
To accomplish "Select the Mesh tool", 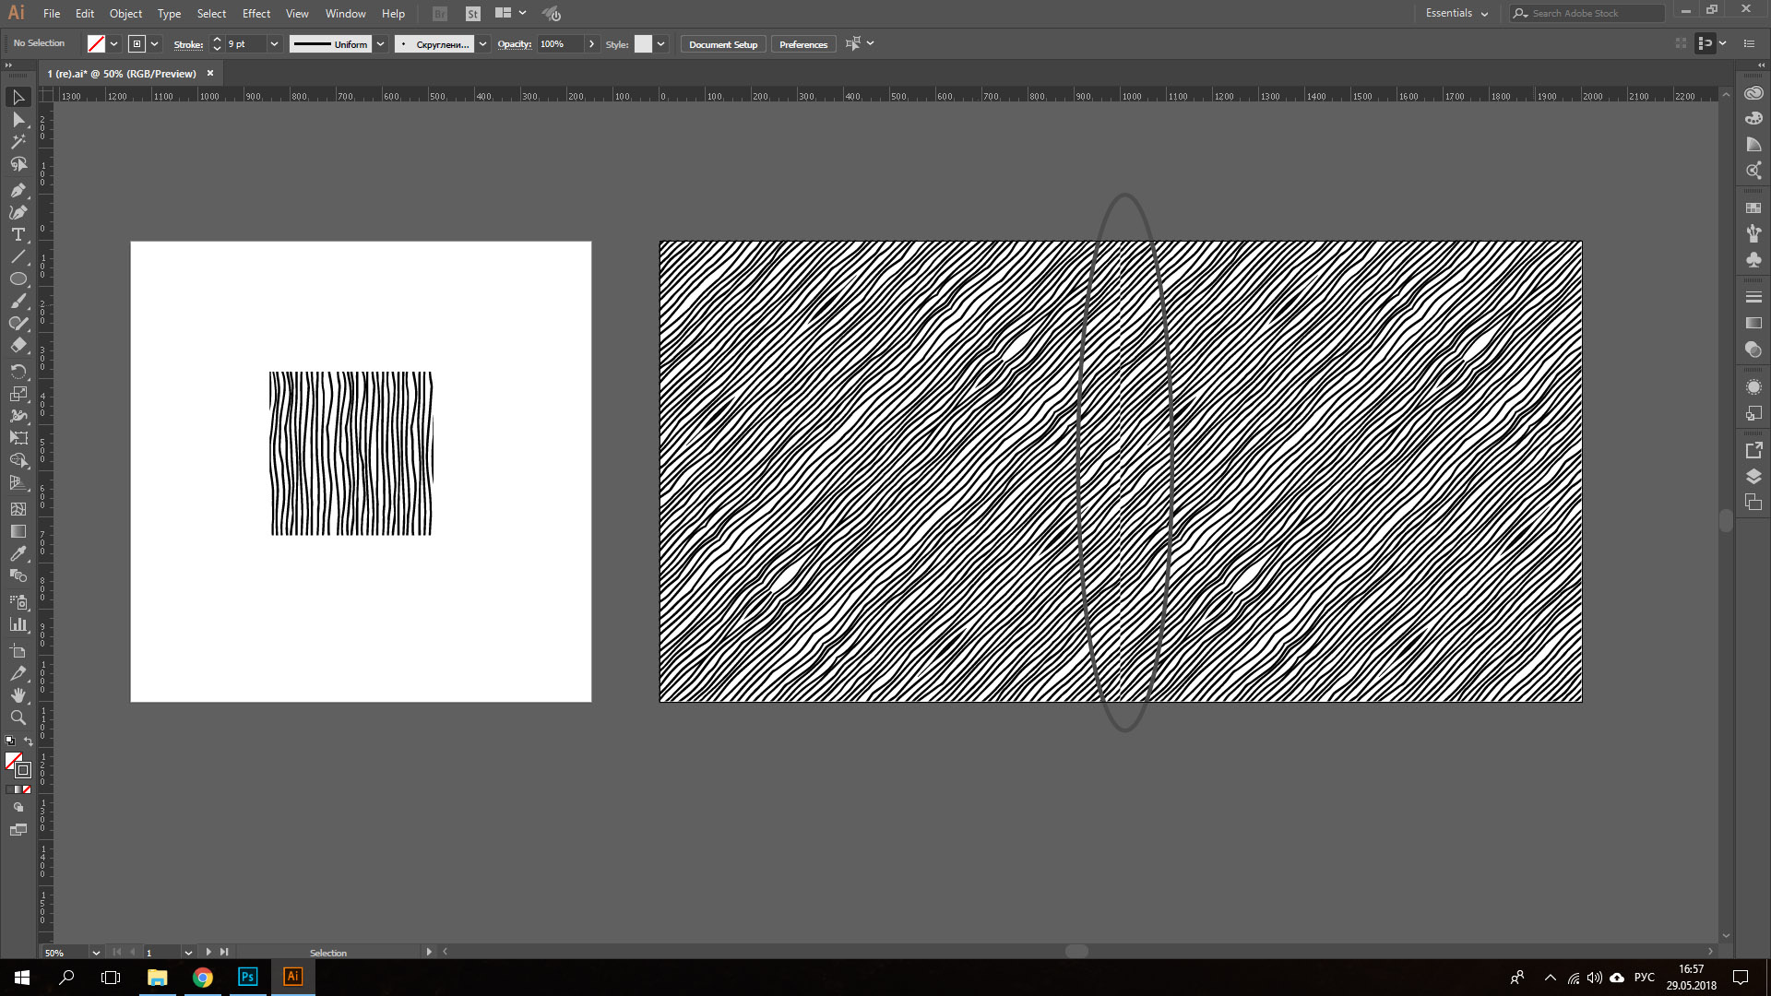I will (18, 509).
